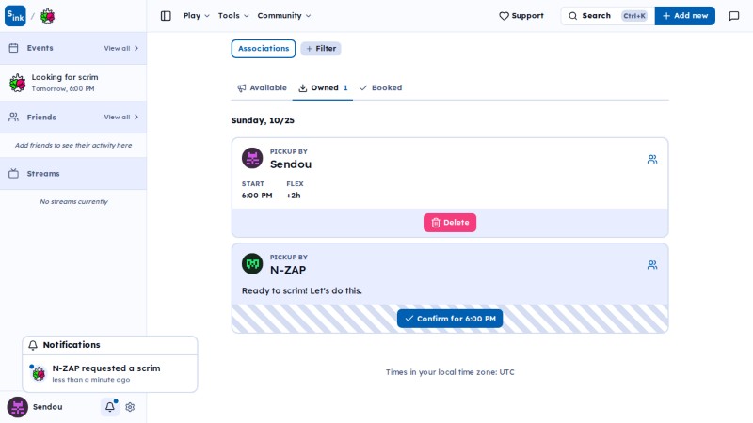Open the sendou.ink home logo

(x=15, y=16)
